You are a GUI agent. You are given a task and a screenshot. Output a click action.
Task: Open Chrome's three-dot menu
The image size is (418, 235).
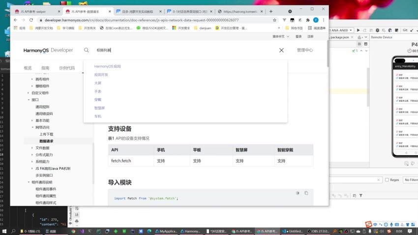pyautogui.click(x=324, y=20)
